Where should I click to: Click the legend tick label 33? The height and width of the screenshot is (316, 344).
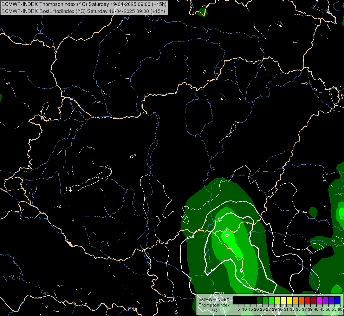pyautogui.click(x=292, y=309)
